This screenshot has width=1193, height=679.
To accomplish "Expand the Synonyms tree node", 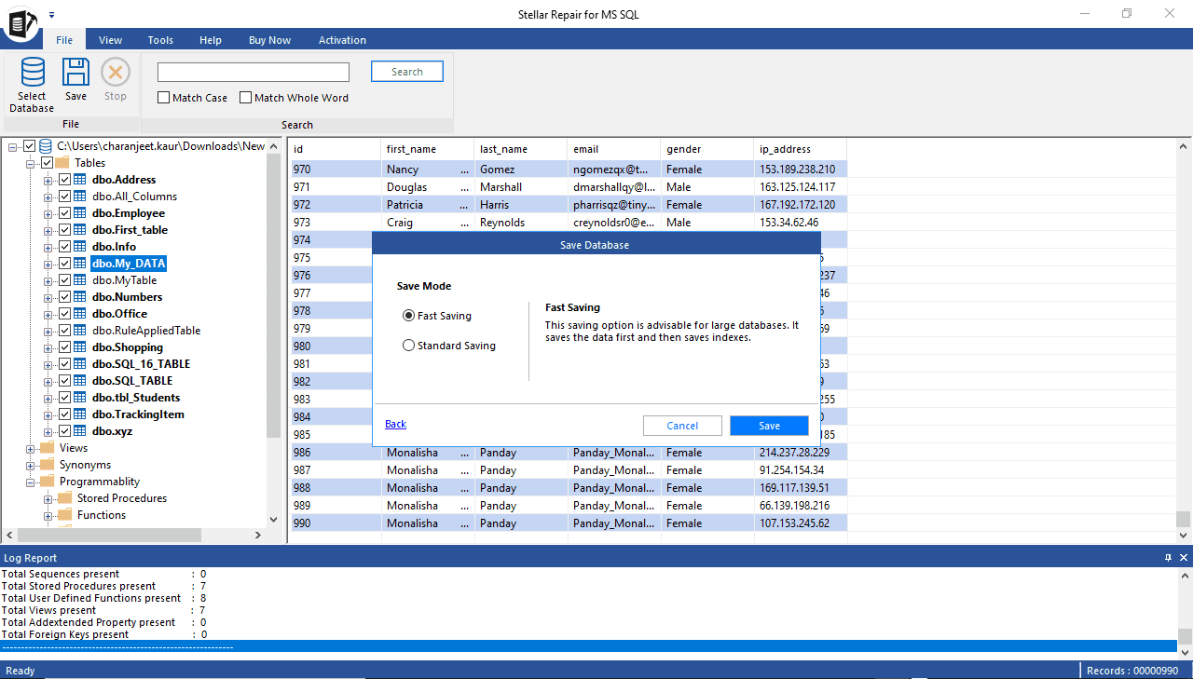I will tap(31, 465).
